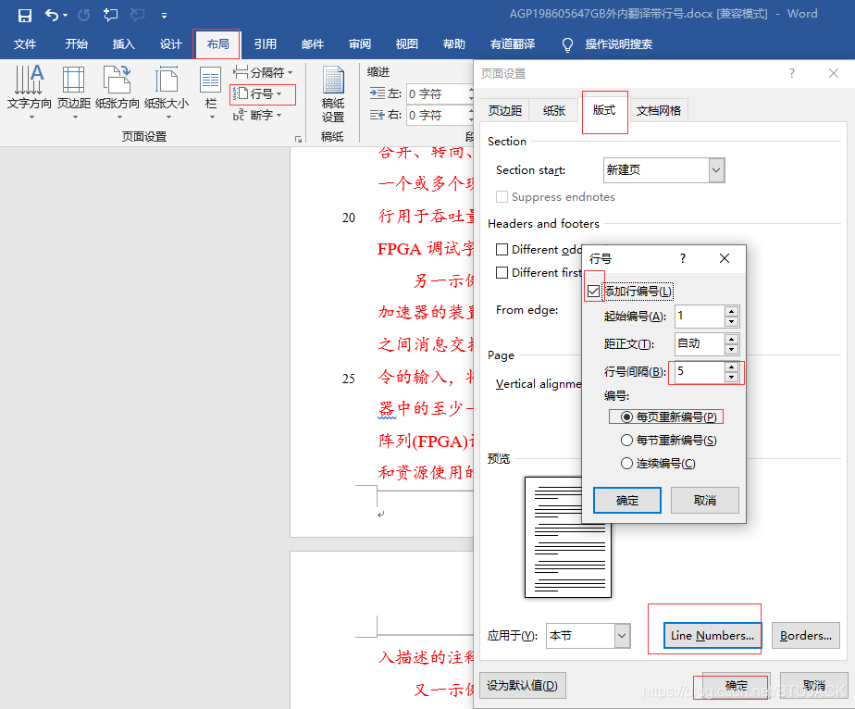Select the 文档网格 tab in page setup
Screen dimensions: 855x709
point(659,111)
